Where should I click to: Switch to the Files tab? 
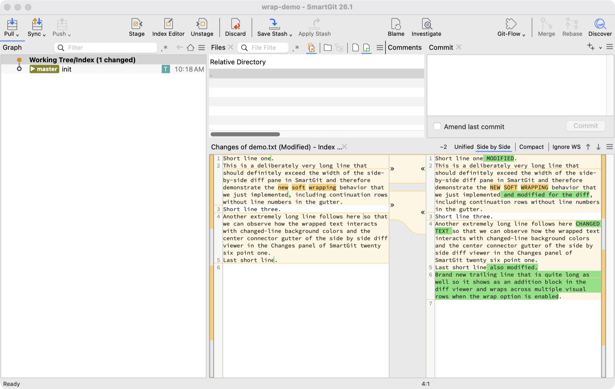tap(218, 47)
